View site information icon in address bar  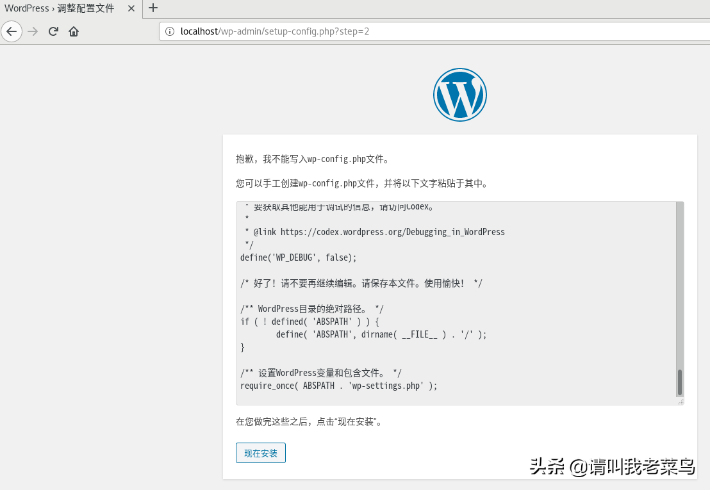point(169,31)
